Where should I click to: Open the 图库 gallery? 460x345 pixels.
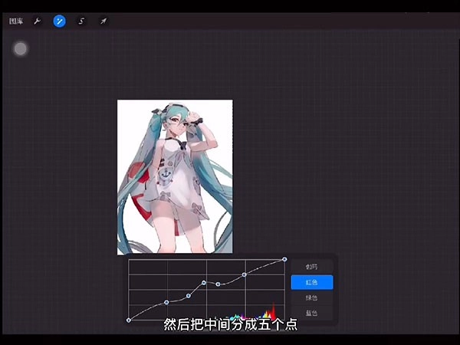(15, 21)
